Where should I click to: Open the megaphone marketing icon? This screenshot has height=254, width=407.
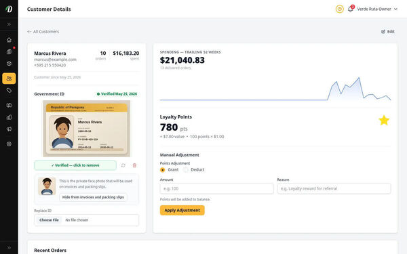tap(9, 129)
